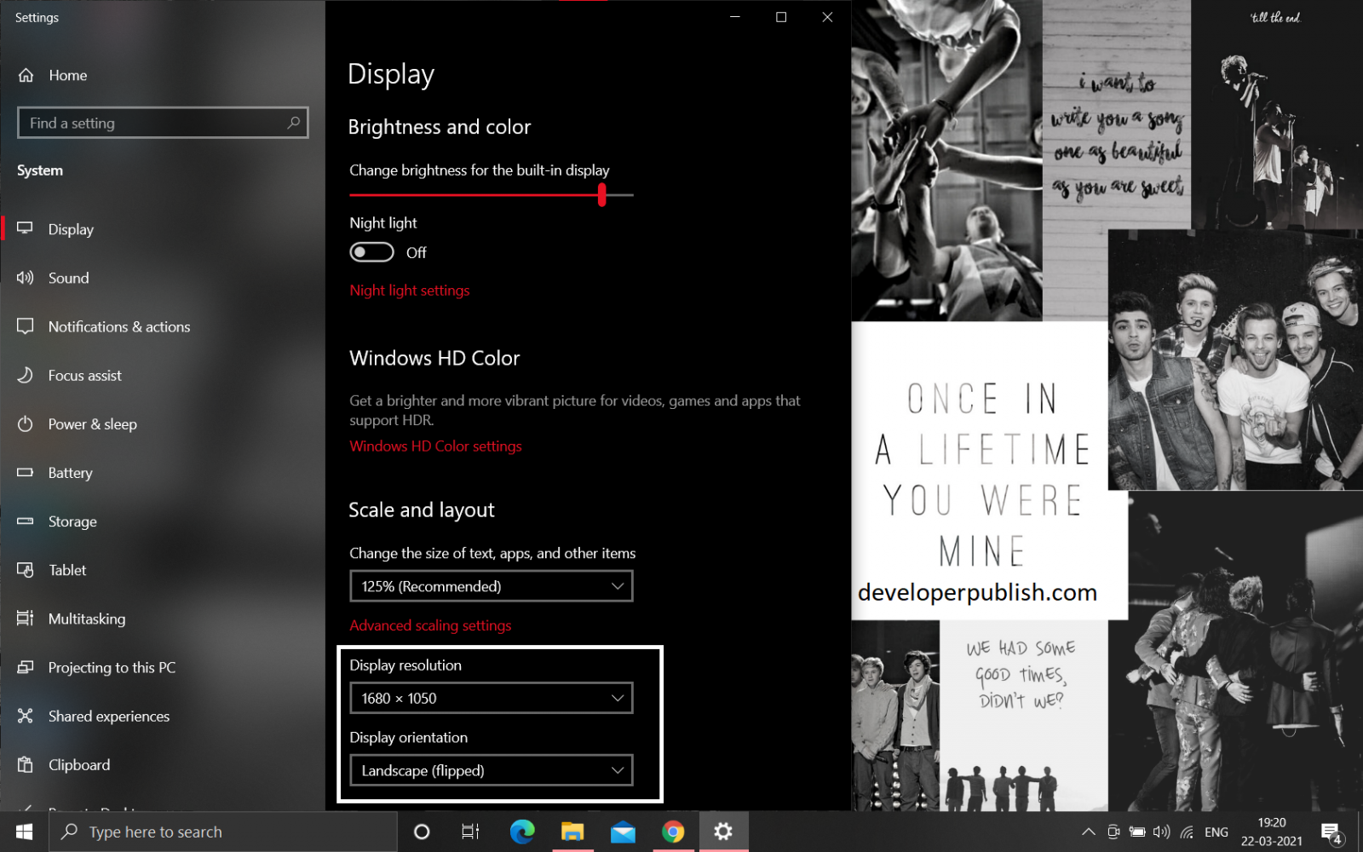Click the Find a setting search box
The image size is (1363, 852).
pos(162,123)
